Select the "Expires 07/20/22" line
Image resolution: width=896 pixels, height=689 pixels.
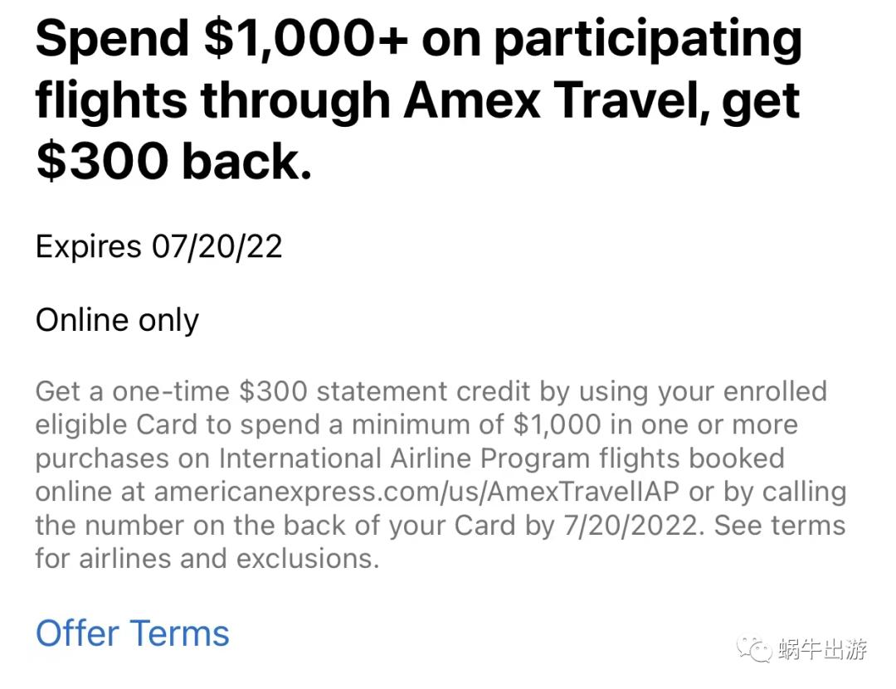(x=158, y=246)
